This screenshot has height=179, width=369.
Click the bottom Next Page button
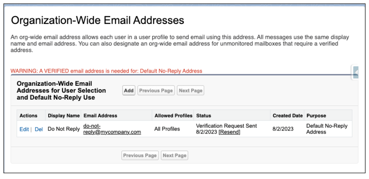pyautogui.click(x=174, y=155)
